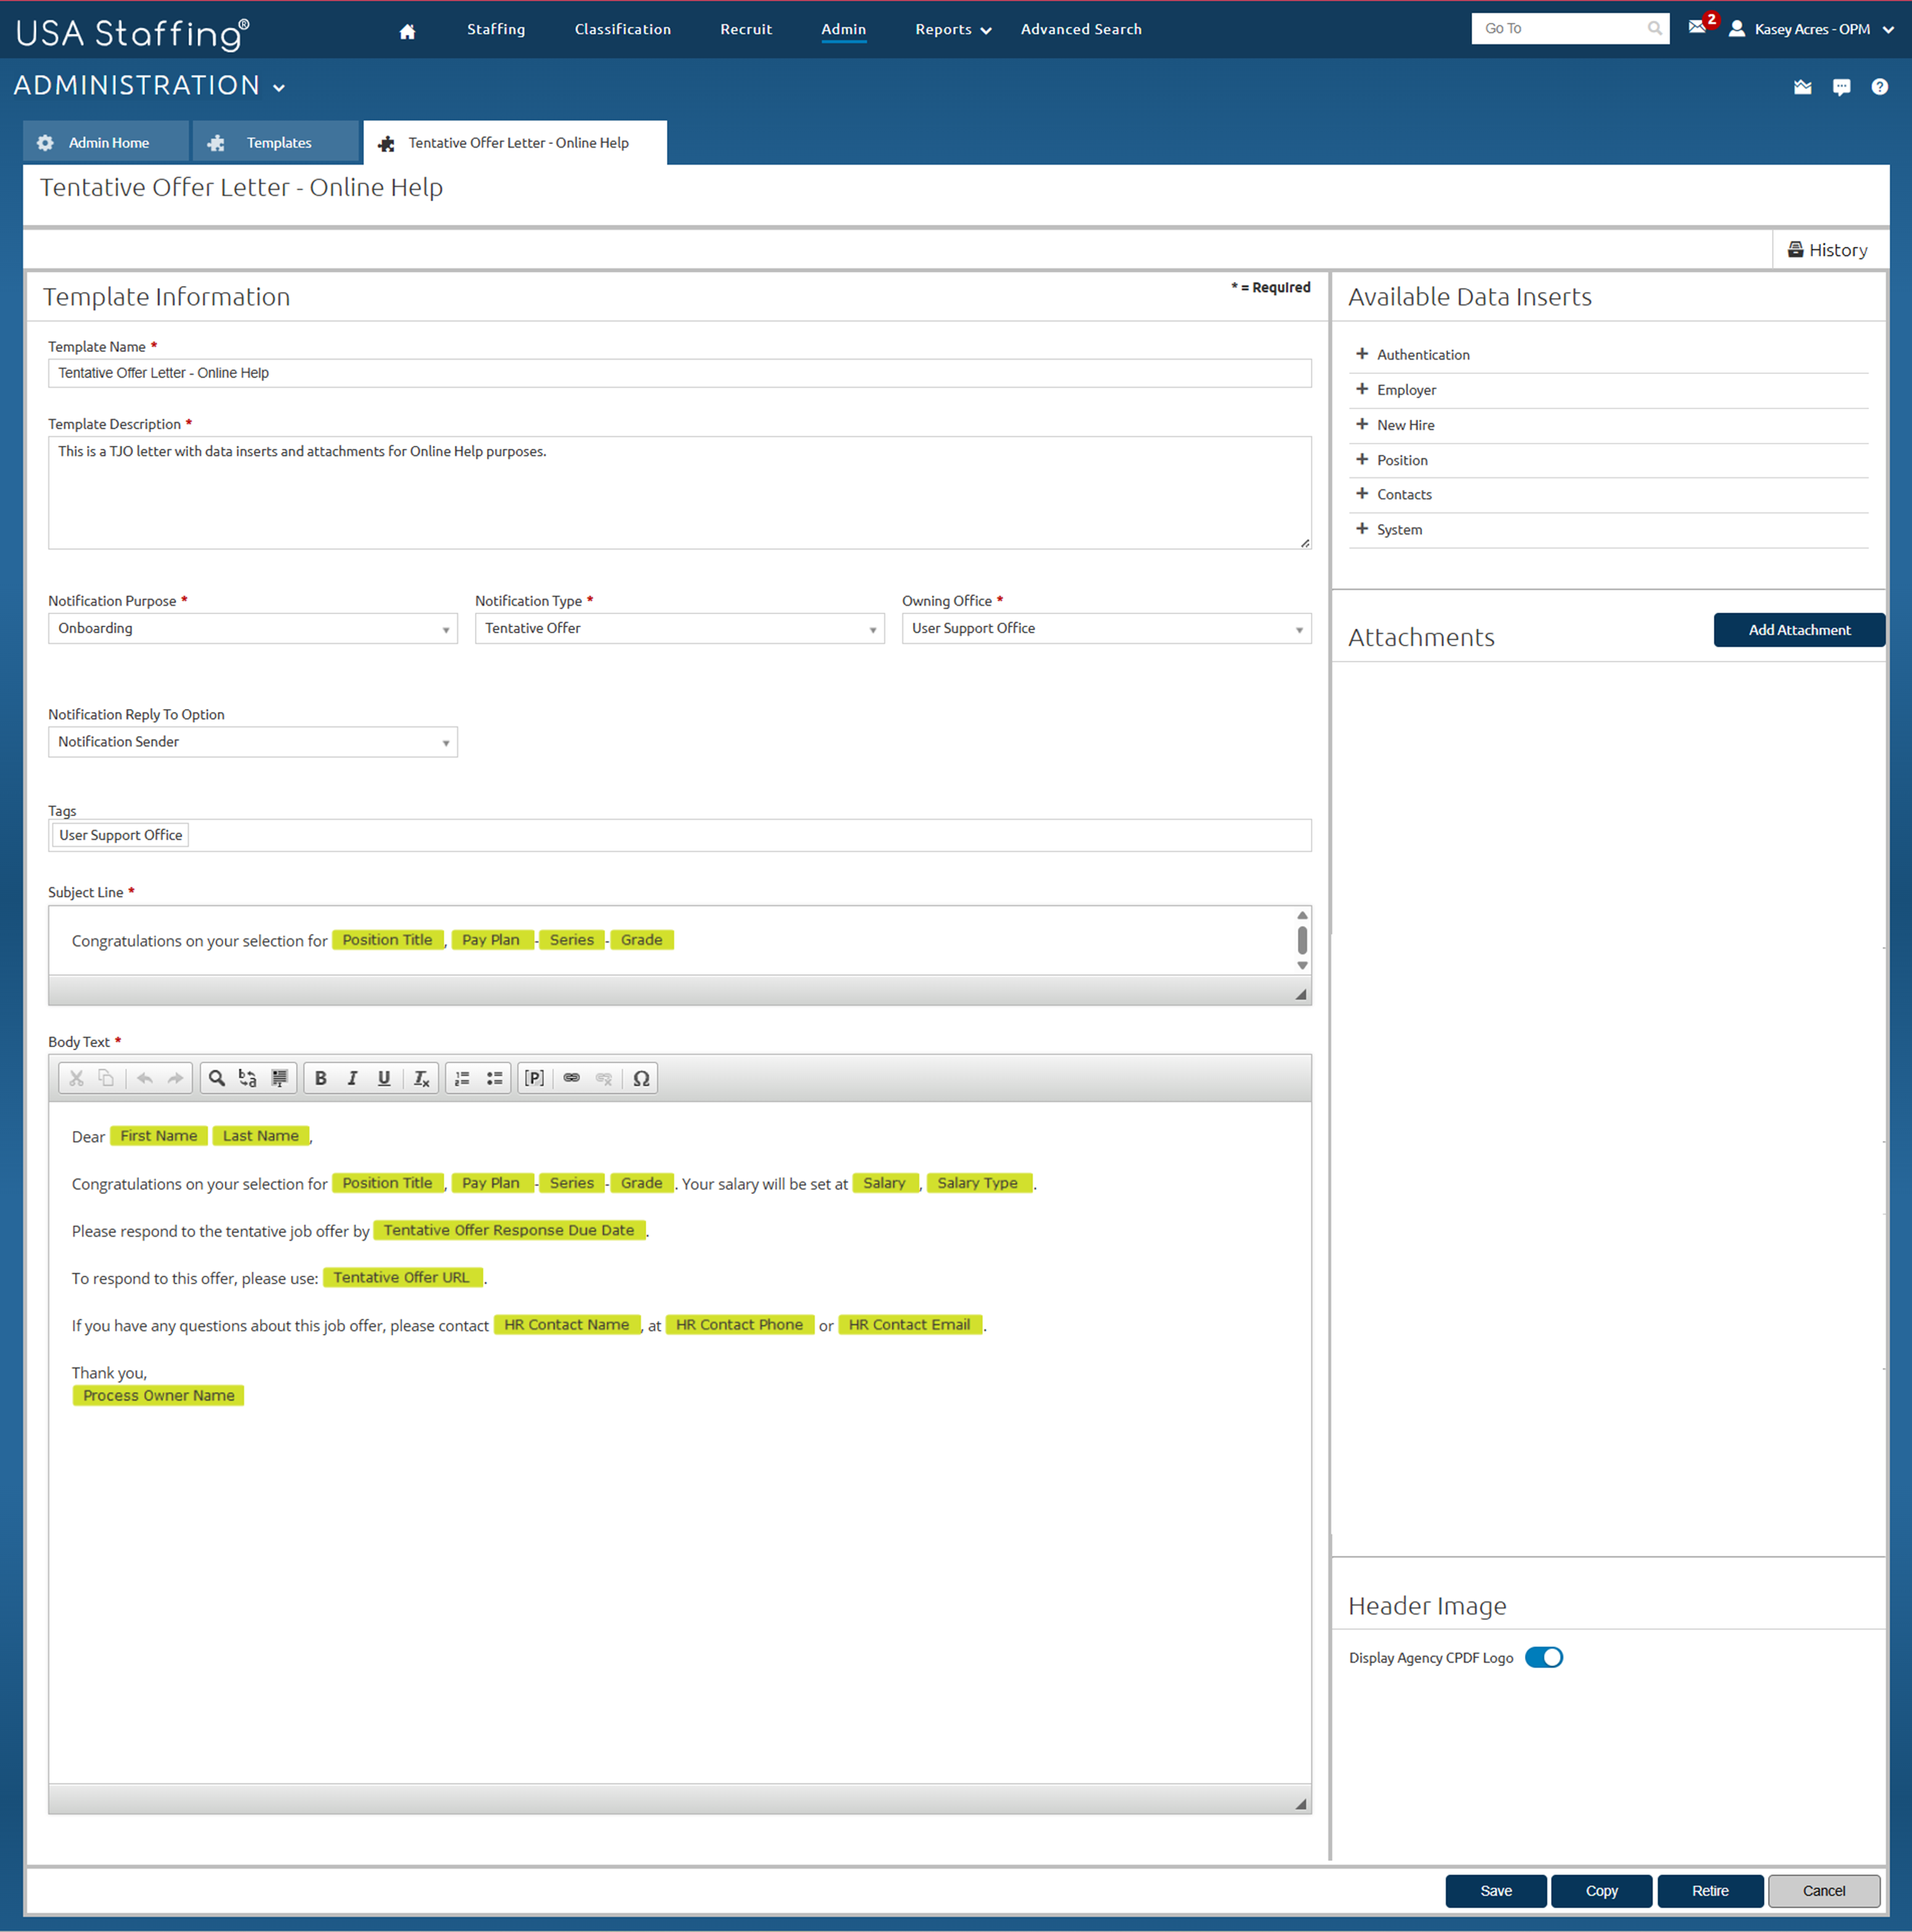
Task: Click the Go To search field
Action: [x=1560, y=28]
